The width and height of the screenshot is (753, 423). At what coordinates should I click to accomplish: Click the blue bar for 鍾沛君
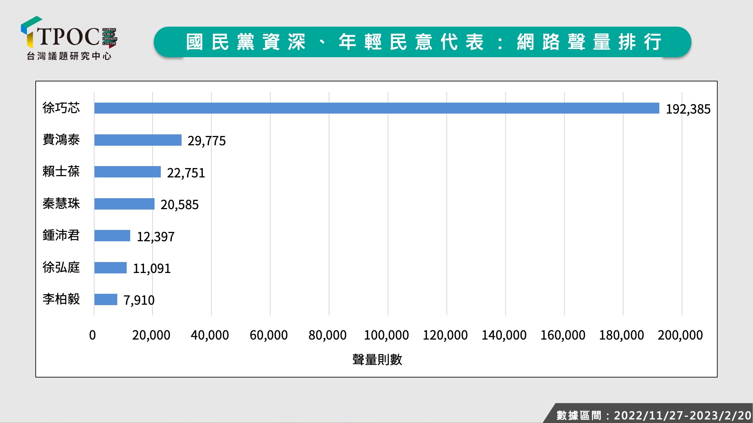tap(112, 235)
